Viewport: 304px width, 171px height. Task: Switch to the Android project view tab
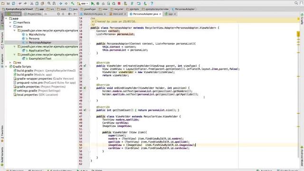click(13, 14)
